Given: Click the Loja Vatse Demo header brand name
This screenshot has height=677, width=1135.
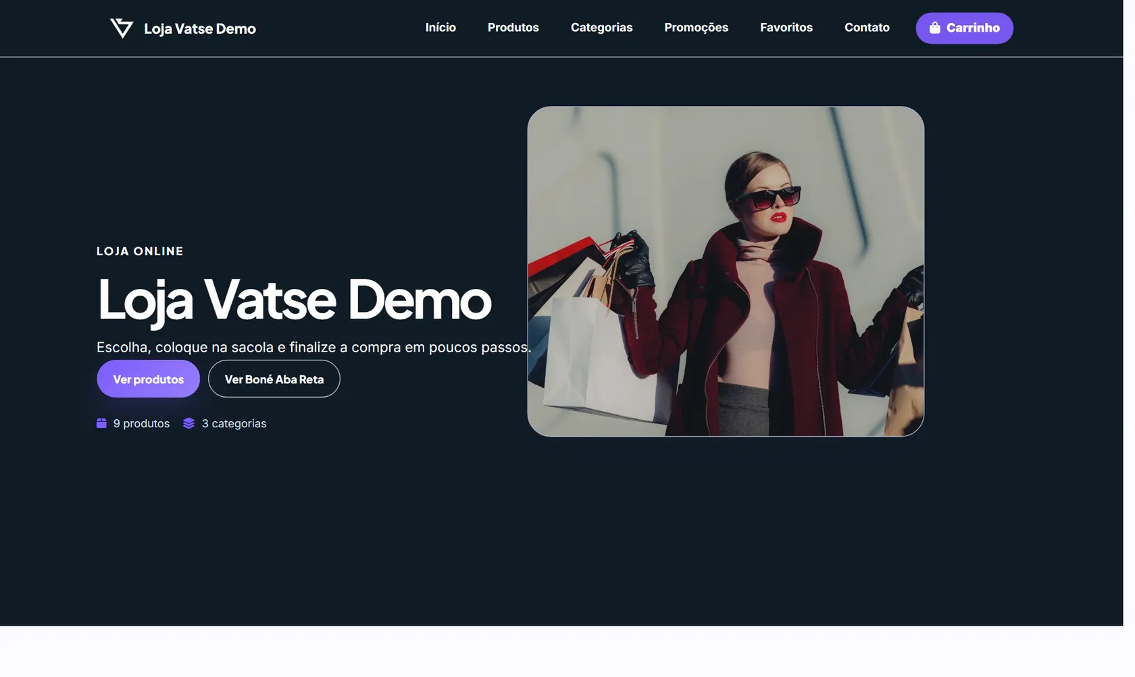Looking at the screenshot, I should tap(200, 28).
